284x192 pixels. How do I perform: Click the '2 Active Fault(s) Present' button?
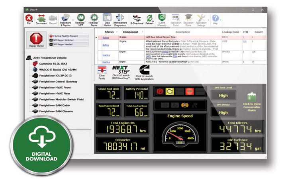[69, 36]
